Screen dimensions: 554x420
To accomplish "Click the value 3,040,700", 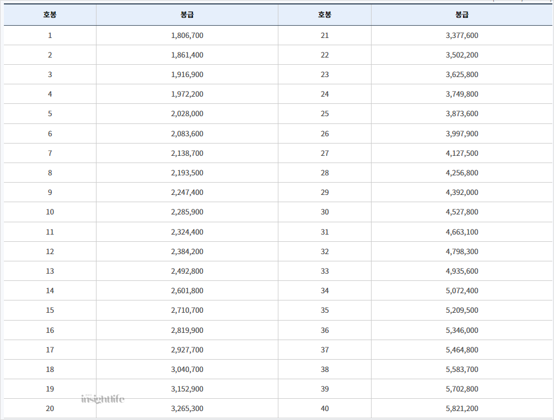I will click(x=187, y=369).
